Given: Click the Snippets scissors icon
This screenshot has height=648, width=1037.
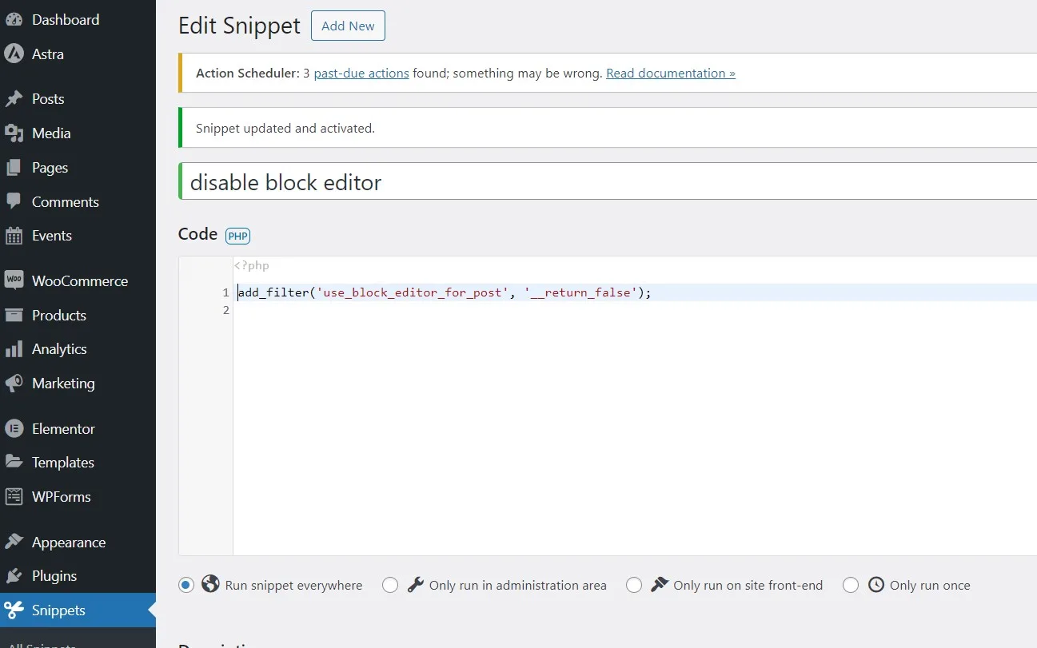Looking at the screenshot, I should tap(14, 610).
